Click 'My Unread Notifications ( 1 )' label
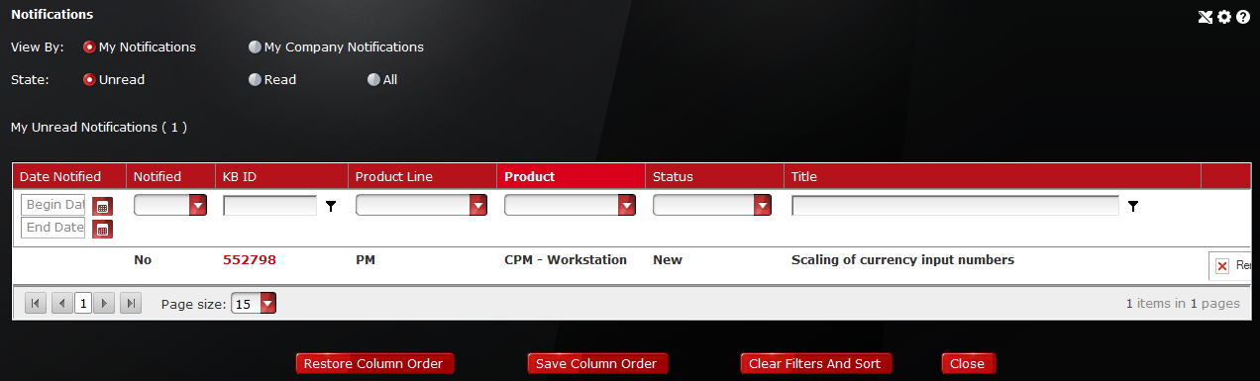Viewport: 1260px width, 381px height. [x=98, y=128]
